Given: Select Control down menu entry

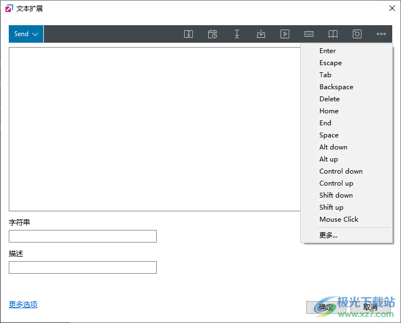Looking at the screenshot, I should point(347,171).
